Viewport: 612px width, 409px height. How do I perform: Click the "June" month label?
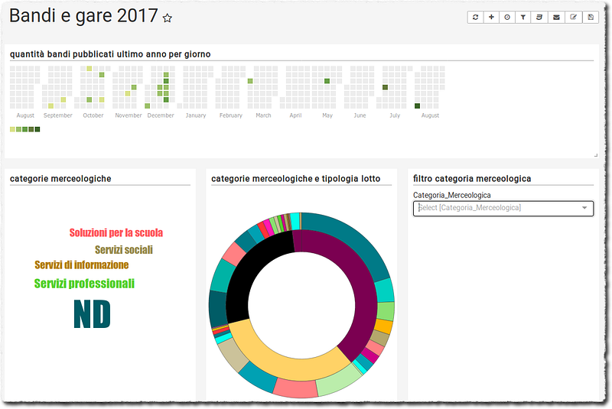tap(360, 115)
